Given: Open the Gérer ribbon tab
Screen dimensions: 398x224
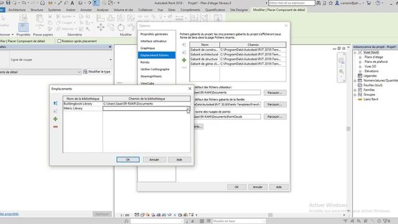Looking at the screenshot, I should click(x=172, y=10).
